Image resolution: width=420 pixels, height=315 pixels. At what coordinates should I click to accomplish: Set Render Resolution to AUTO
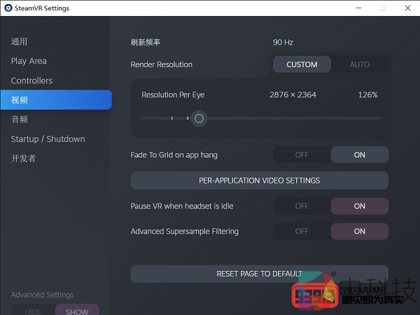pyautogui.click(x=359, y=64)
